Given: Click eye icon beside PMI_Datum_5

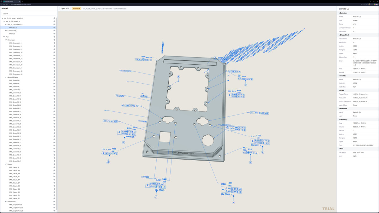Looking at the screenshot, I should pyautogui.click(x=54, y=167).
